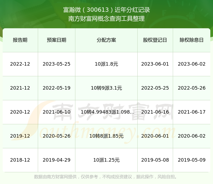
Task: Click record date 2019-05-08
Action: (155, 160)
